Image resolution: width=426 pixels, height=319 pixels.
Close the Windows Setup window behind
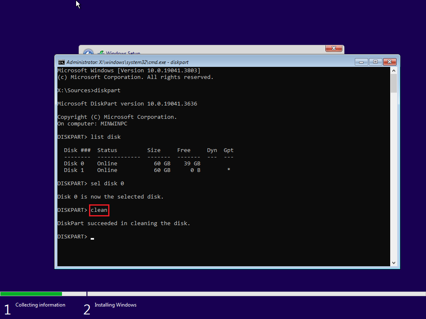coord(334,48)
